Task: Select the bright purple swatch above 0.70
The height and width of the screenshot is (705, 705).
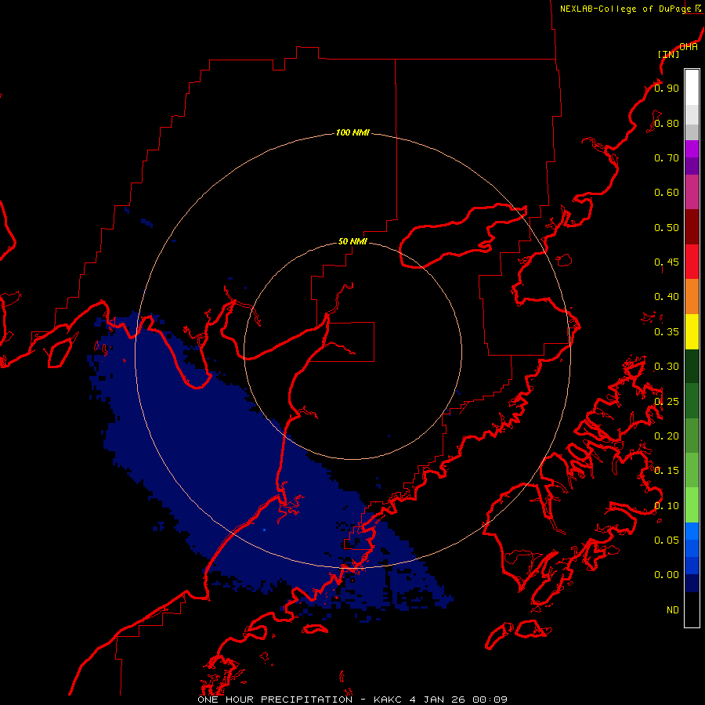Action: click(692, 149)
